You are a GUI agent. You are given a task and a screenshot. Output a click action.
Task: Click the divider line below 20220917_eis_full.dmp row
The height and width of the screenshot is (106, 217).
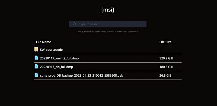[108, 71]
